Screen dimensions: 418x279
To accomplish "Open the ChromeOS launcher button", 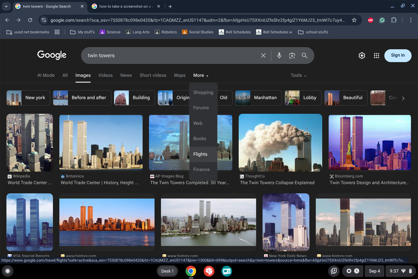I will [x=8, y=271].
